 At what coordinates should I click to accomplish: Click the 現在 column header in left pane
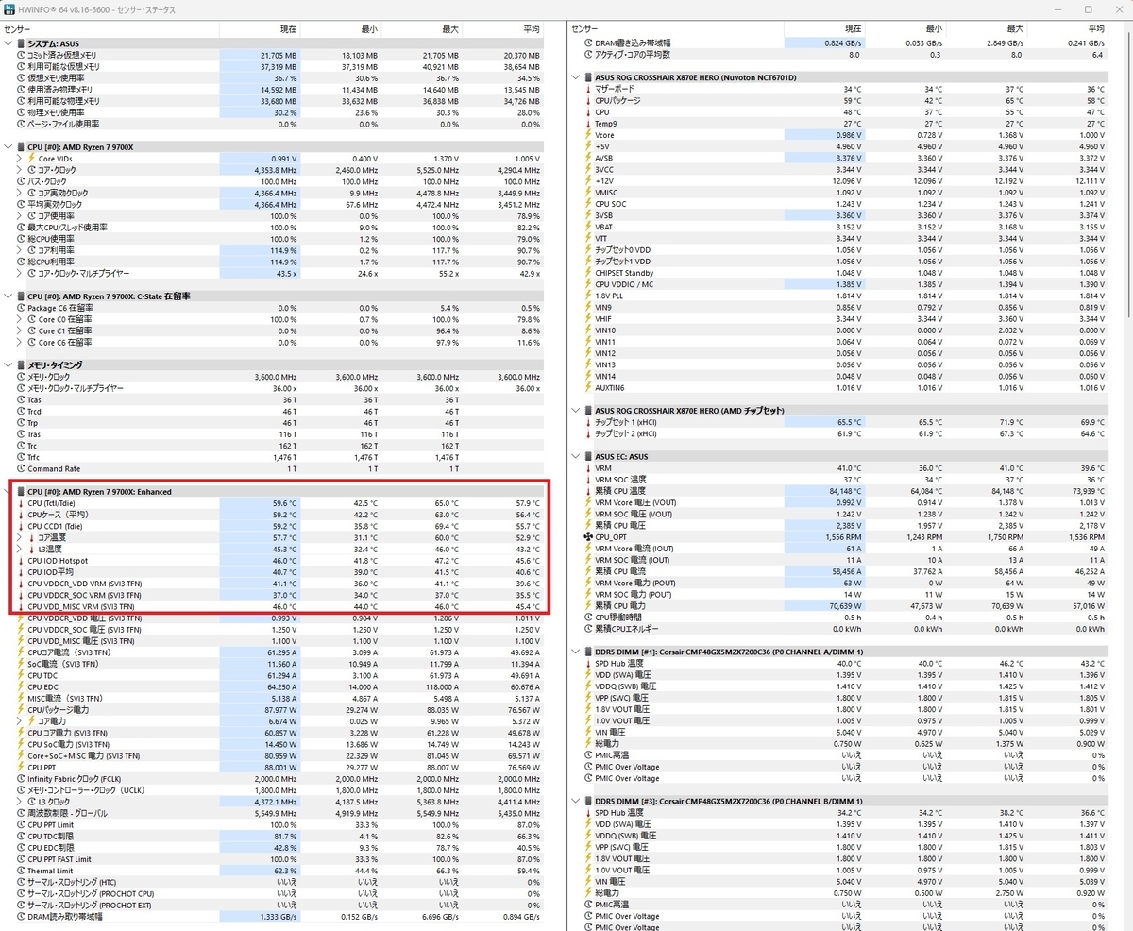[260, 29]
